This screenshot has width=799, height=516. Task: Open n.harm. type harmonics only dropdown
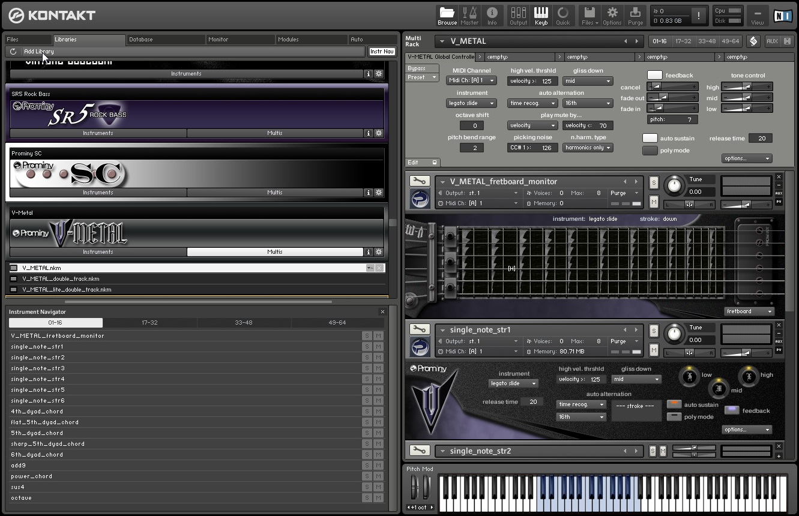coord(588,148)
